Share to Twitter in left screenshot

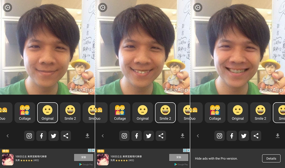(54, 136)
